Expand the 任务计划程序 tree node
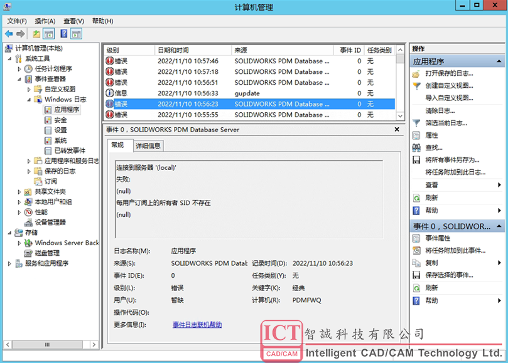The width and height of the screenshot is (508, 363). pyautogui.click(x=19, y=69)
